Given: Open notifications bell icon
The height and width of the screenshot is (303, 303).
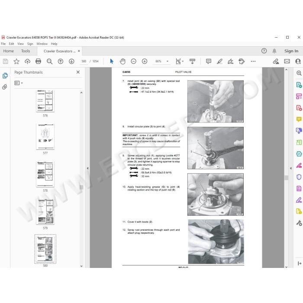Looking at the screenshot, I should (274, 51).
